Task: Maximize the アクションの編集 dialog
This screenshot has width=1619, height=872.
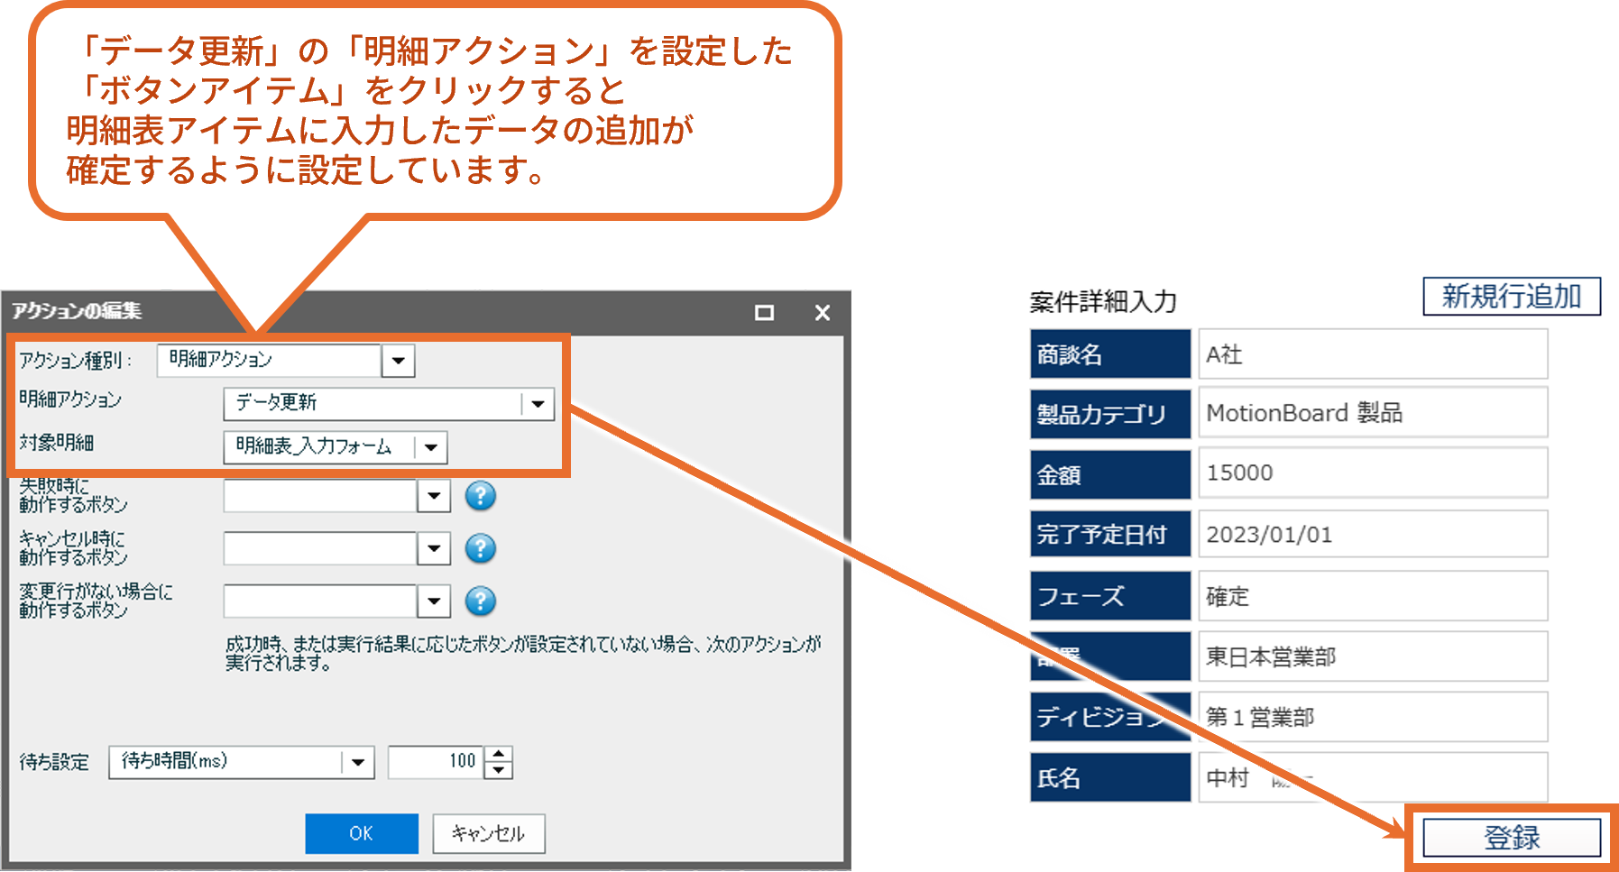Action: click(764, 313)
